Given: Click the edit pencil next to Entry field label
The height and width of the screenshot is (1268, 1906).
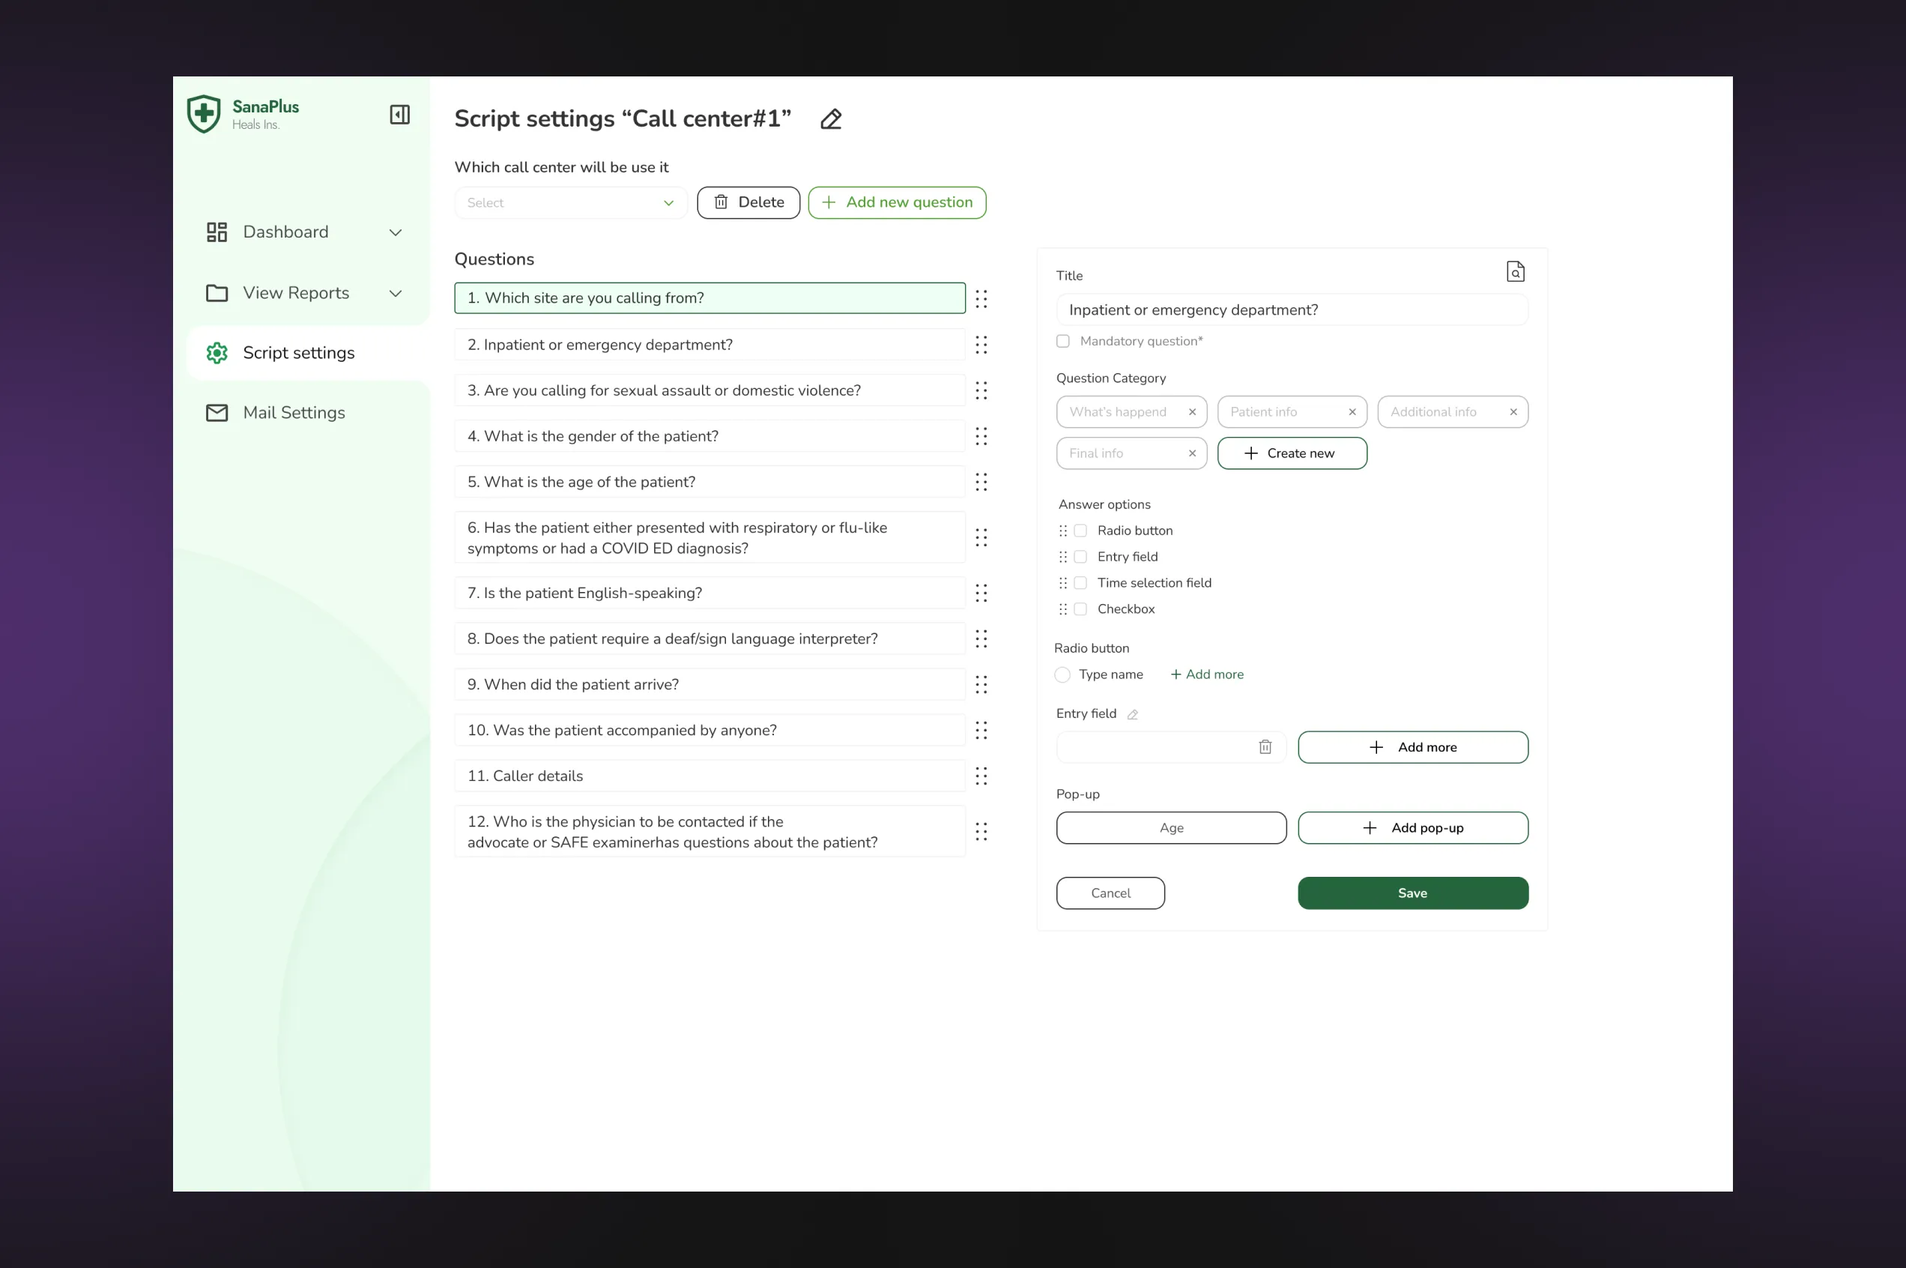Looking at the screenshot, I should click(x=1133, y=714).
